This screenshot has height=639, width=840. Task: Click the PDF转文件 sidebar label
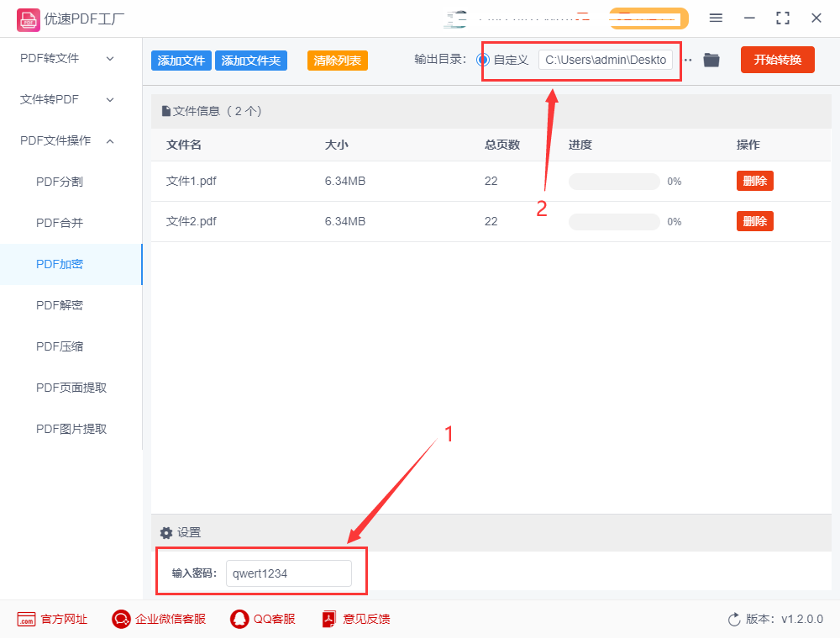pos(50,58)
